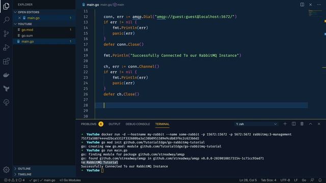The height and width of the screenshot is (183, 326).
Task: Open the Search view in activity bar
Action: click(6, 20)
